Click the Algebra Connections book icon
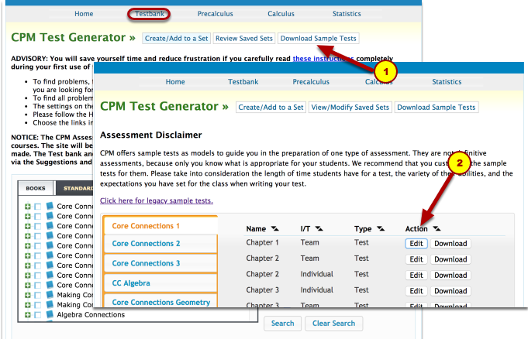This screenshot has width=528, height=339. click(x=50, y=314)
